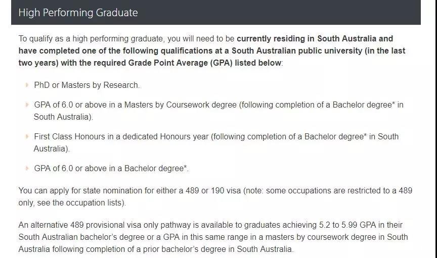Screen dimensions: 437x258
Task: Click the "PhD or Masters by Research" item
Action: point(86,85)
